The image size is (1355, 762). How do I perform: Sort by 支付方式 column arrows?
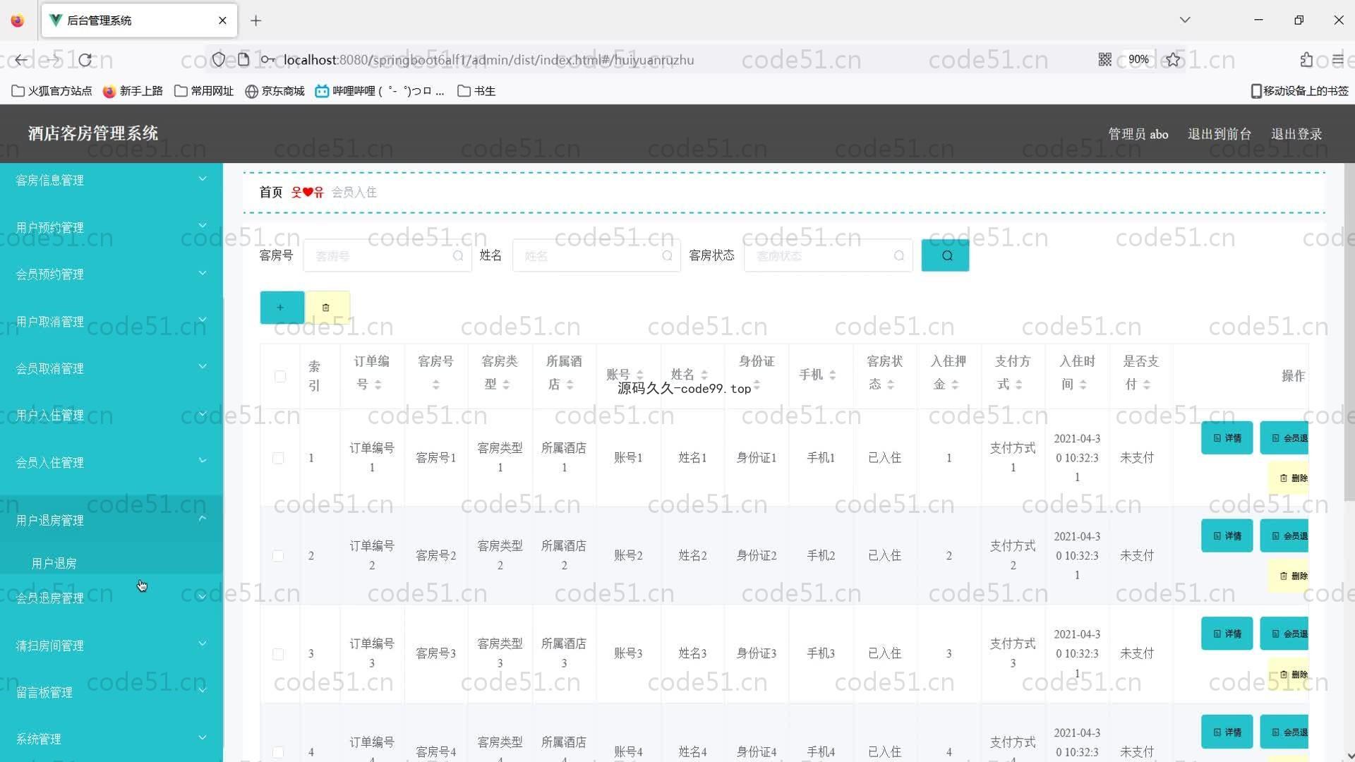coord(1018,385)
